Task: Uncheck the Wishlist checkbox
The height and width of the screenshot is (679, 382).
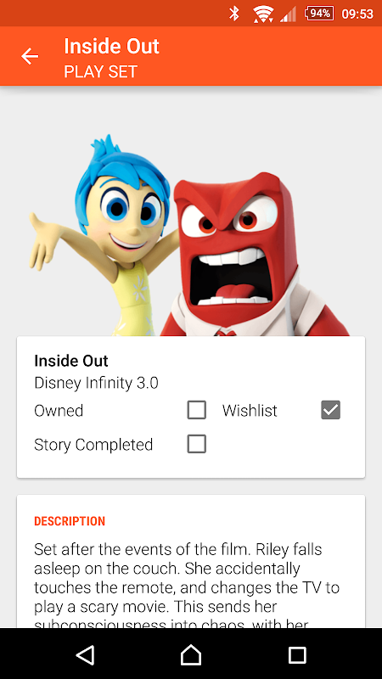Action: coord(330,410)
